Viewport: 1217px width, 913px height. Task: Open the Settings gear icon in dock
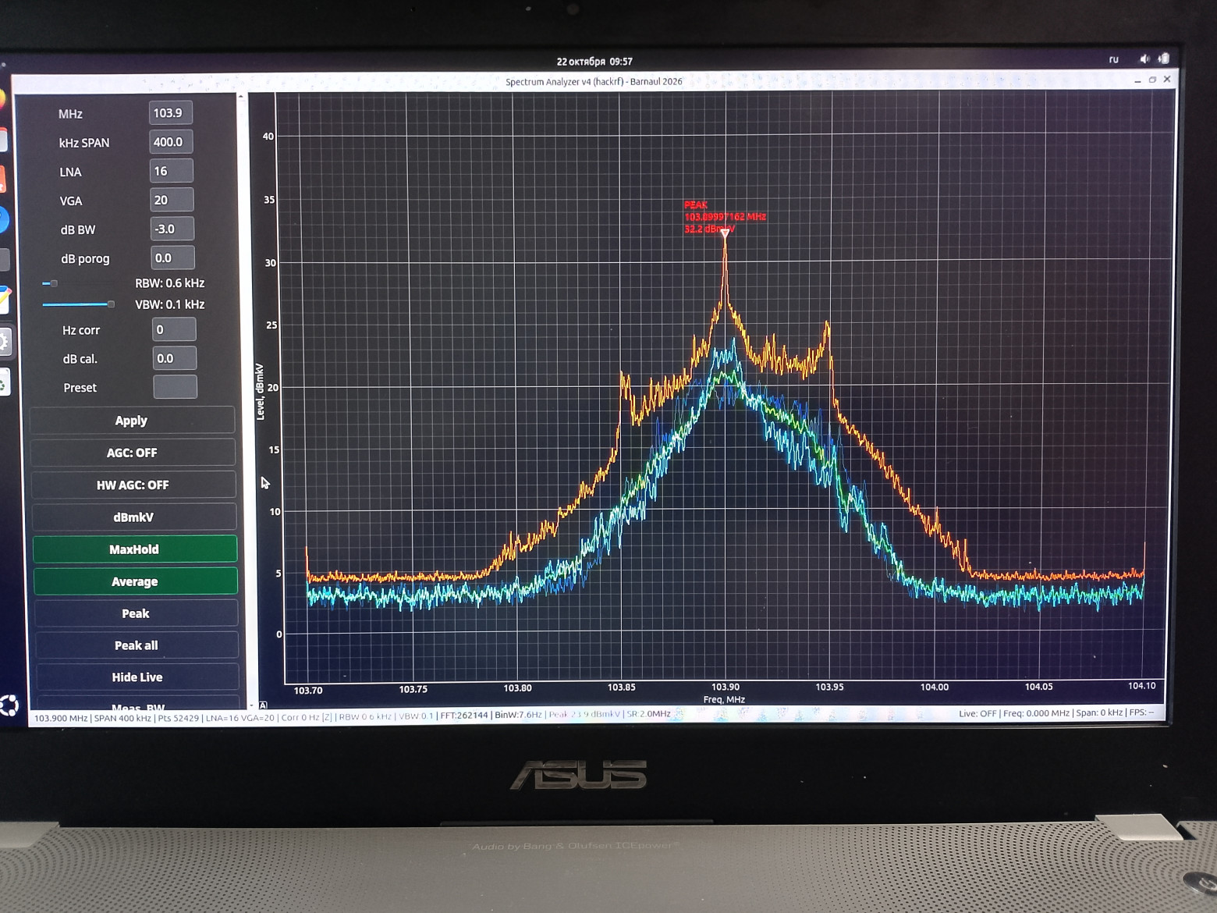4,341
